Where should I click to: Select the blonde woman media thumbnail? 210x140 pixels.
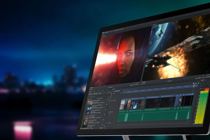[87, 117]
